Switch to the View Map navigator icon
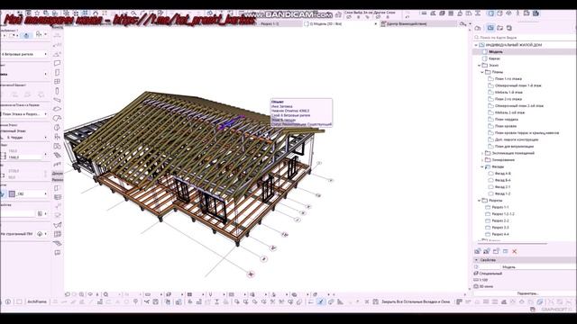 (x=490, y=28)
